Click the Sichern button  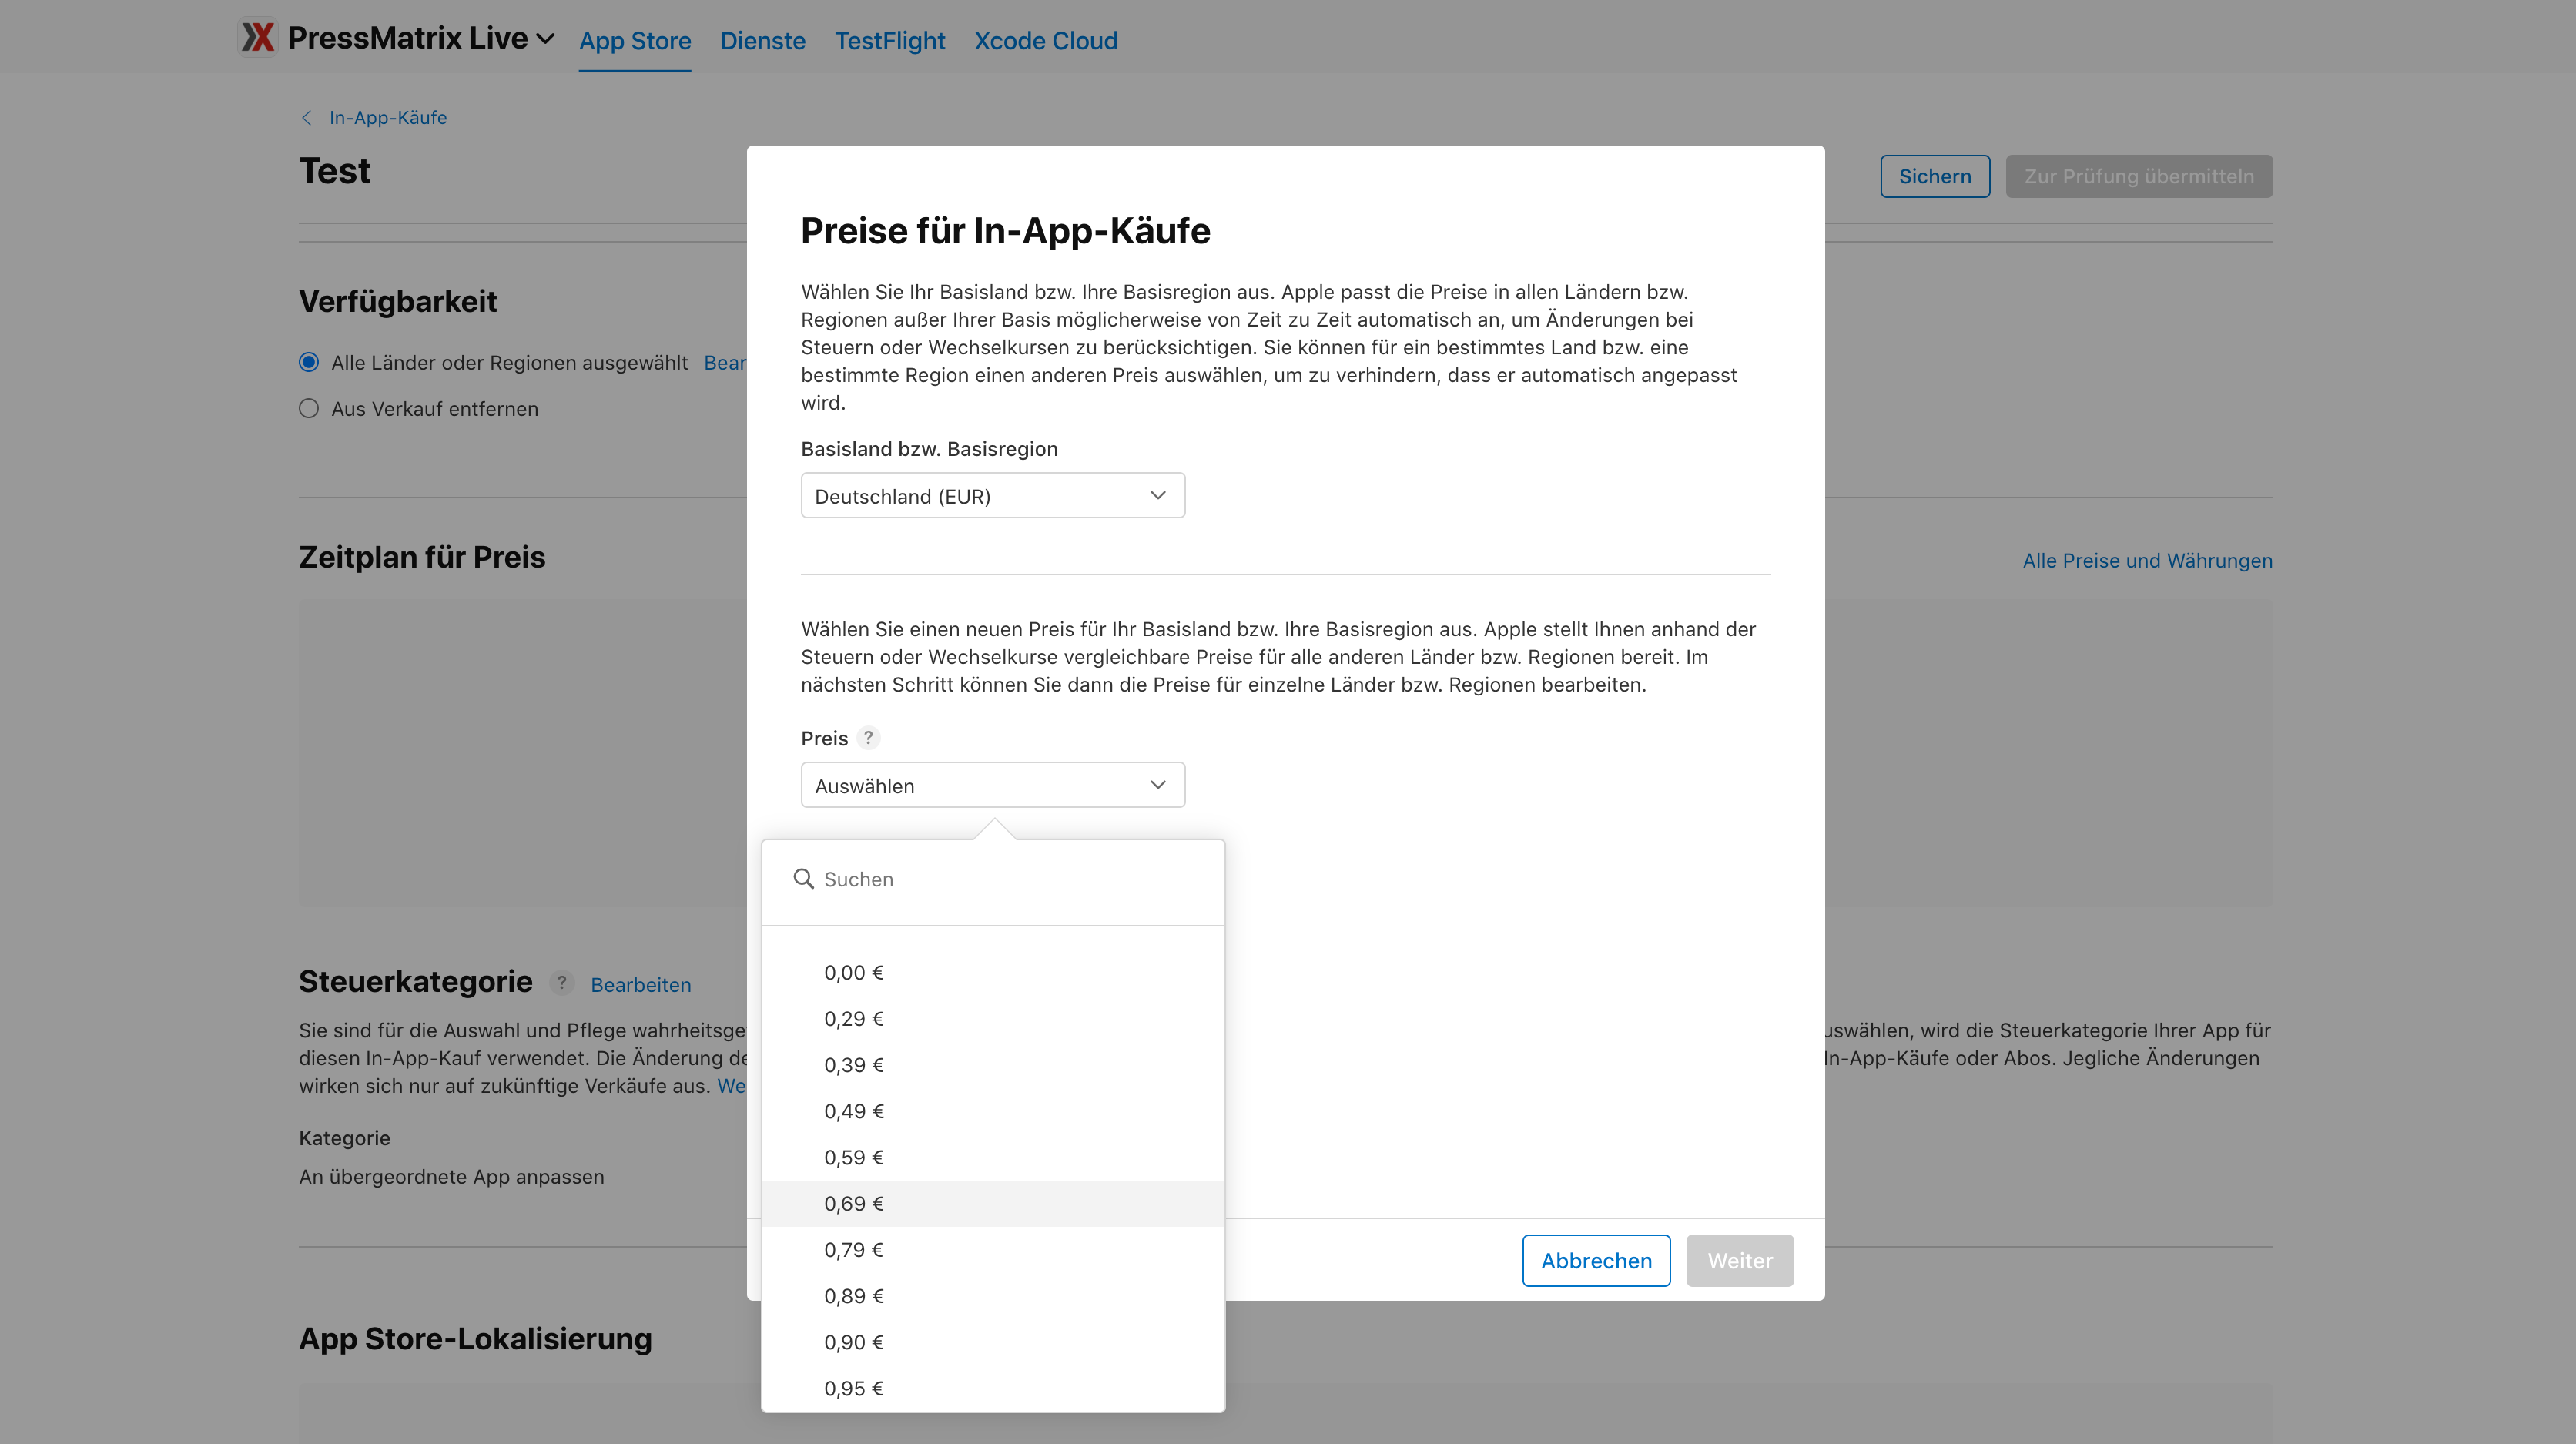coord(1935,176)
